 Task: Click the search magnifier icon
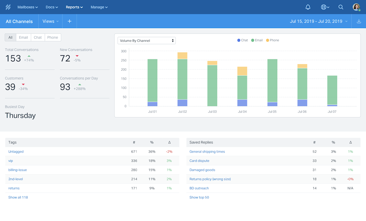click(x=341, y=7)
